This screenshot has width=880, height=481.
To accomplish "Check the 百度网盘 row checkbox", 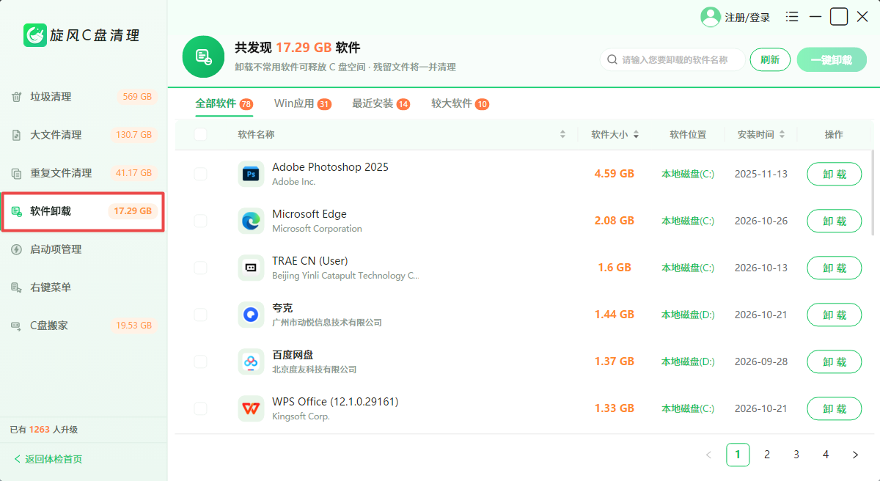I will [200, 361].
